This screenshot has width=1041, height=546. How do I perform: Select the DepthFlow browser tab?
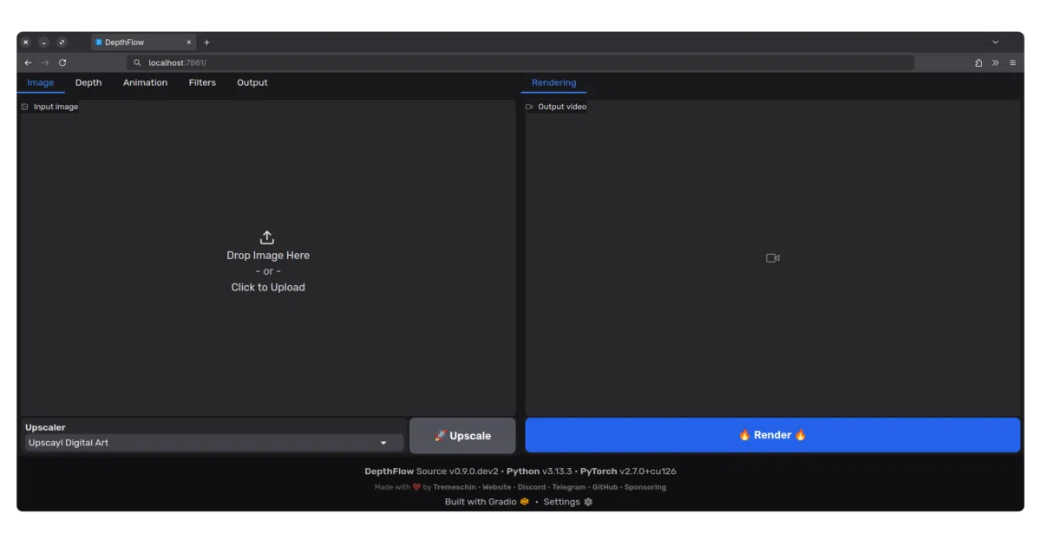[x=143, y=42]
